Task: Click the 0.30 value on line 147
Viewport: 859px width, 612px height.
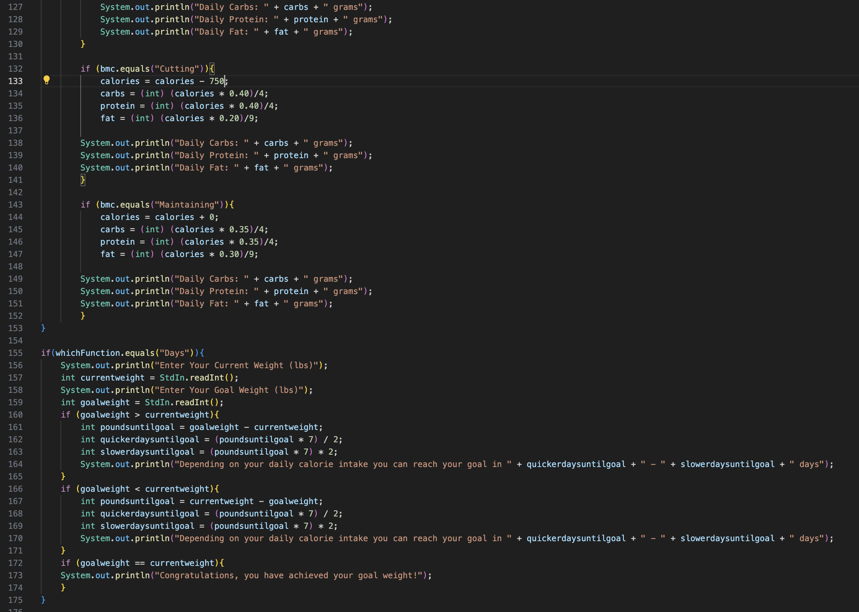Action: 229,254
